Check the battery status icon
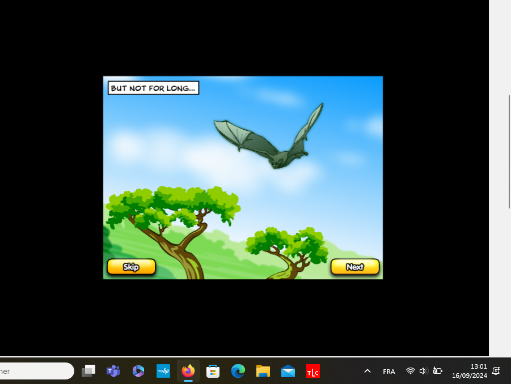This screenshot has height=384, width=511. tap(437, 370)
